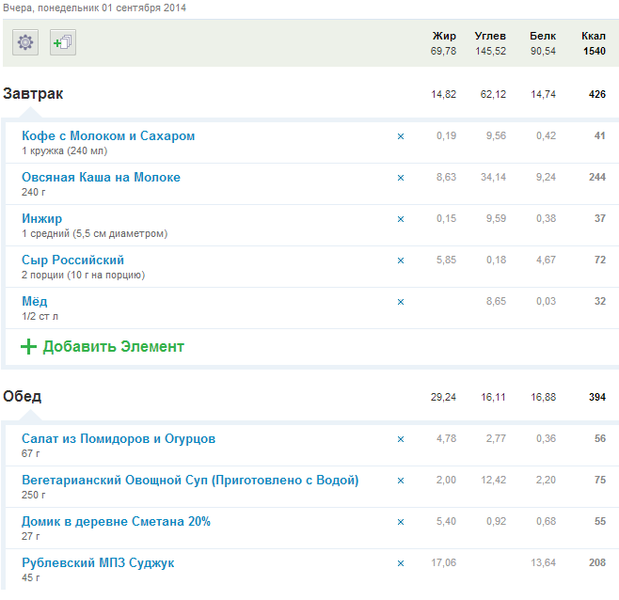The image size is (619, 600).
Task: Delete Домик в деревне Сметана 20%
Action: [x=400, y=522]
